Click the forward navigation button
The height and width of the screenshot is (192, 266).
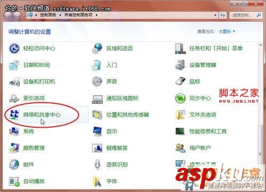point(17,16)
